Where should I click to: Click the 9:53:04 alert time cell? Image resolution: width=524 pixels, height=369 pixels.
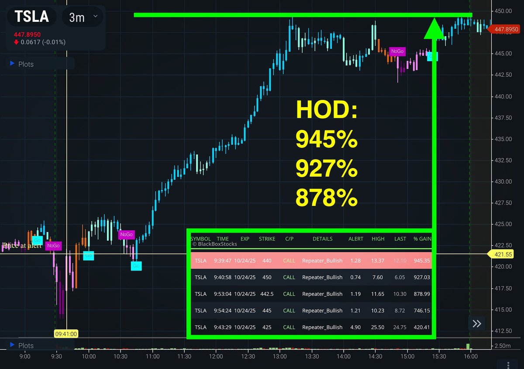pyautogui.click(x=223, y=294)
